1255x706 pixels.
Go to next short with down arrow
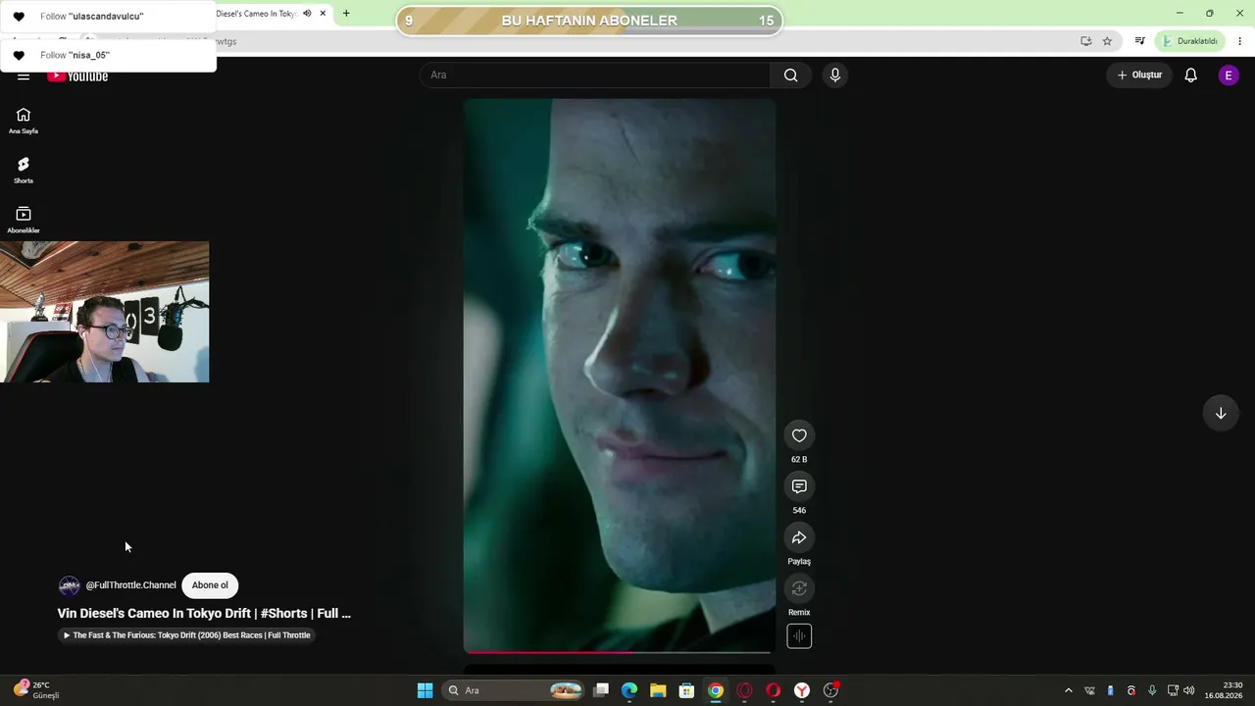(1221, 414)
